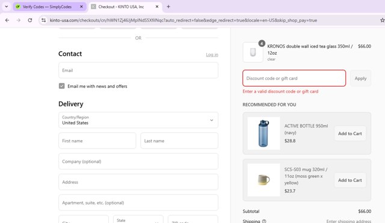Viewport: 385px width, 223px height.
Task: Open new browser tab with plus
Action: pyautogui.click(x=168, y=7)
